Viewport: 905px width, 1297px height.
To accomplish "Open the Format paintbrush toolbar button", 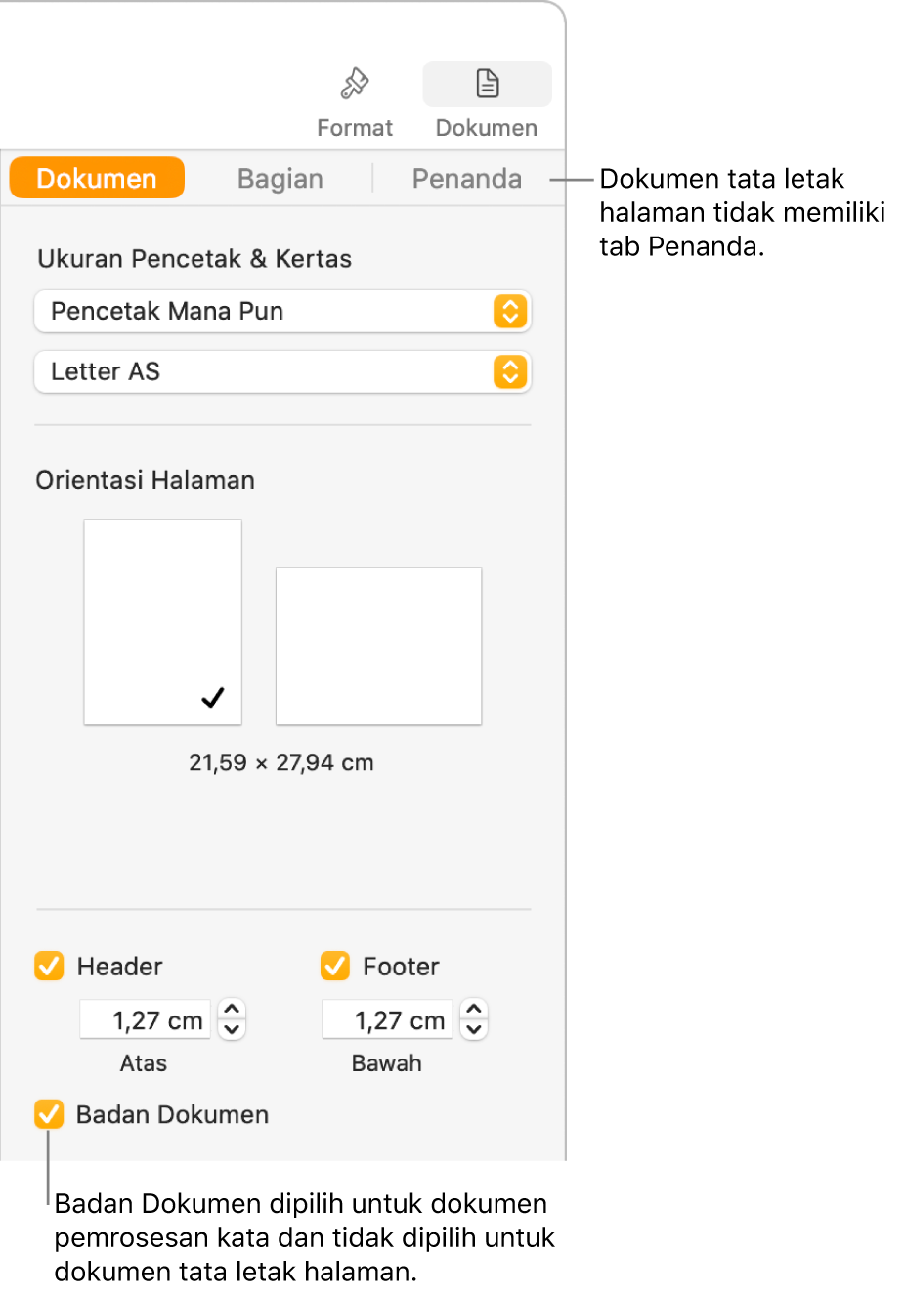I will [x=354, y=102].
